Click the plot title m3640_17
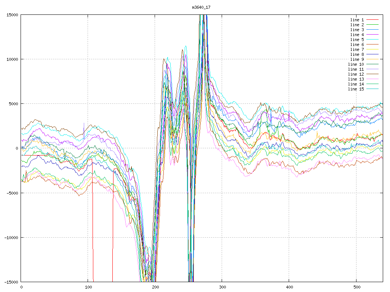 (x=201, y=7)
